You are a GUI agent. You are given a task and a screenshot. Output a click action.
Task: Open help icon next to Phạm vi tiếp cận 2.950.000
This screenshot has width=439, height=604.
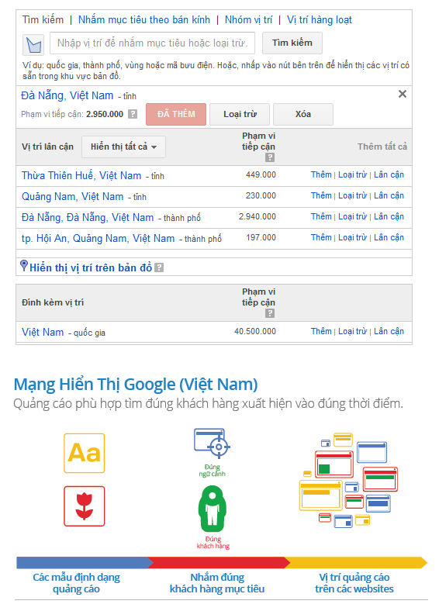[x=133, y=114]
